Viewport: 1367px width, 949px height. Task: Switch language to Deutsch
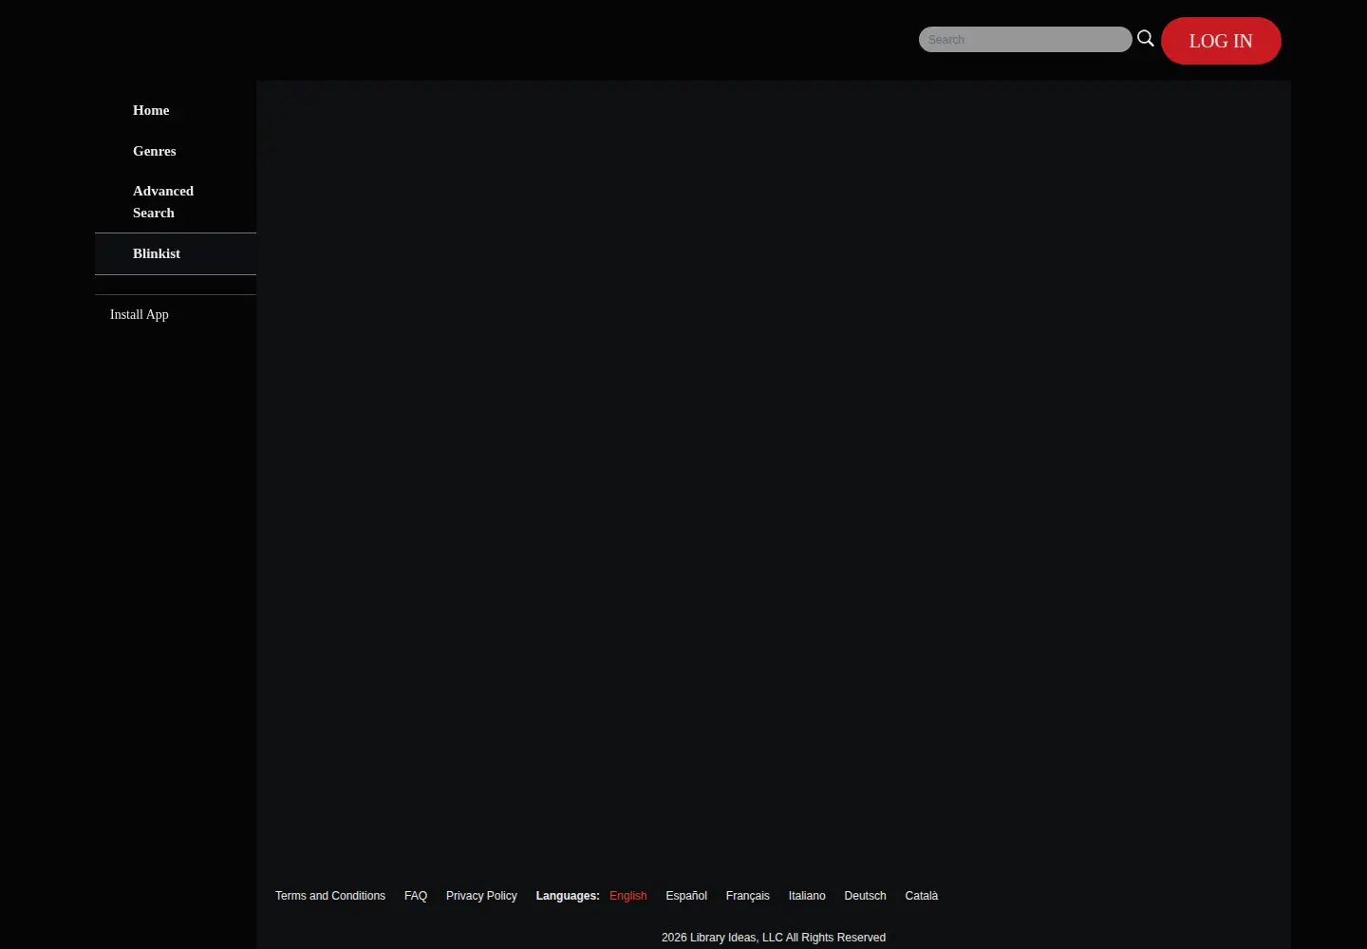[x=865, y=896]
